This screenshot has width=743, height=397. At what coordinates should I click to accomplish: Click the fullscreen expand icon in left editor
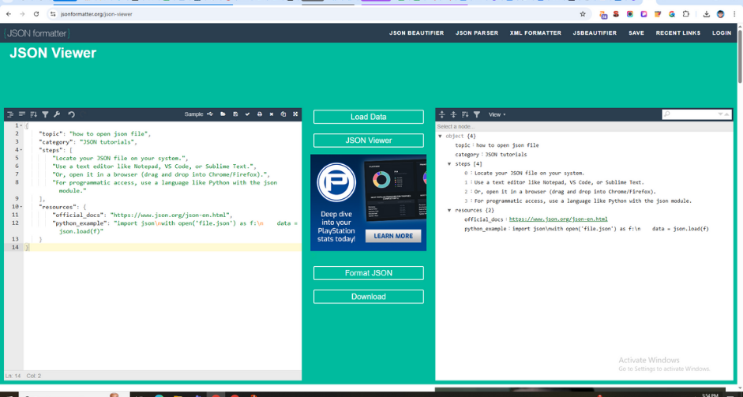pyautogui.click(x=295, y=114)
